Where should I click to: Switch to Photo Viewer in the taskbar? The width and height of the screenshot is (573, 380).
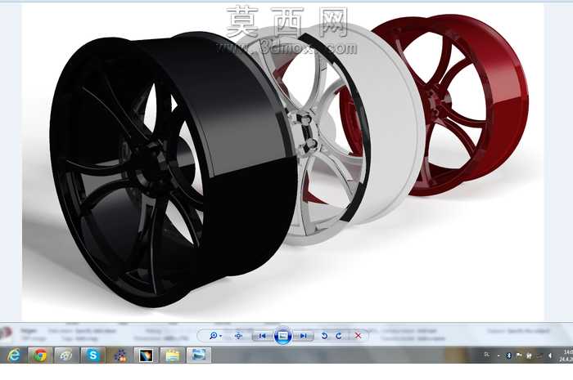[199, 355]
